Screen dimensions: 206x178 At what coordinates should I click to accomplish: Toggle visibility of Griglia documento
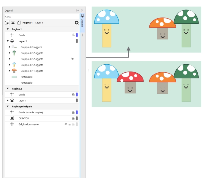[66, 124]
